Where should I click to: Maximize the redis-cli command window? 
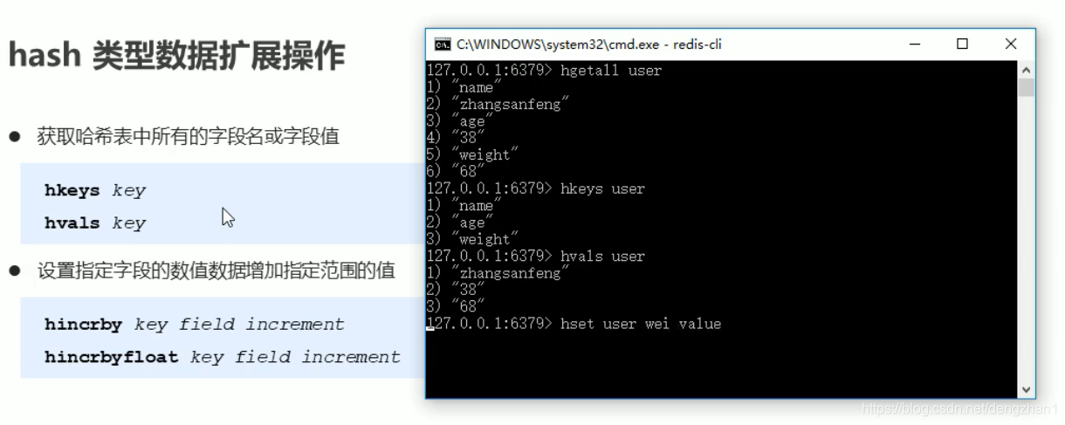pyautogui.click(x=963, y=44)
